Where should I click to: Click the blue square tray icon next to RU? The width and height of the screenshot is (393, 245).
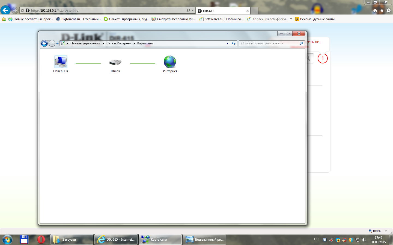point(325,240)
